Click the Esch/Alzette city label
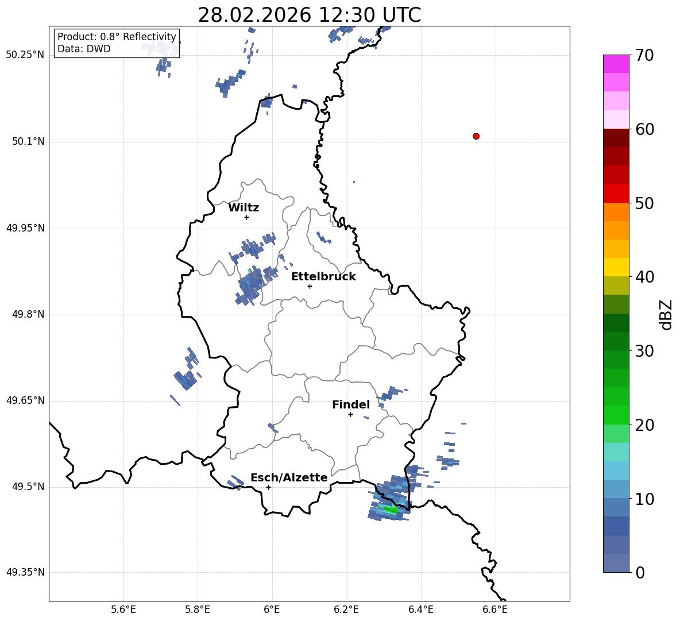The width and height of the screenshot is (680, 621). point(289,477)
